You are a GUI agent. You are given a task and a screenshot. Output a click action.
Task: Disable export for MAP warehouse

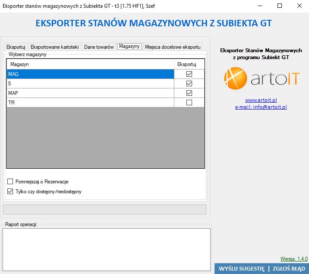[x=189, y=93]
